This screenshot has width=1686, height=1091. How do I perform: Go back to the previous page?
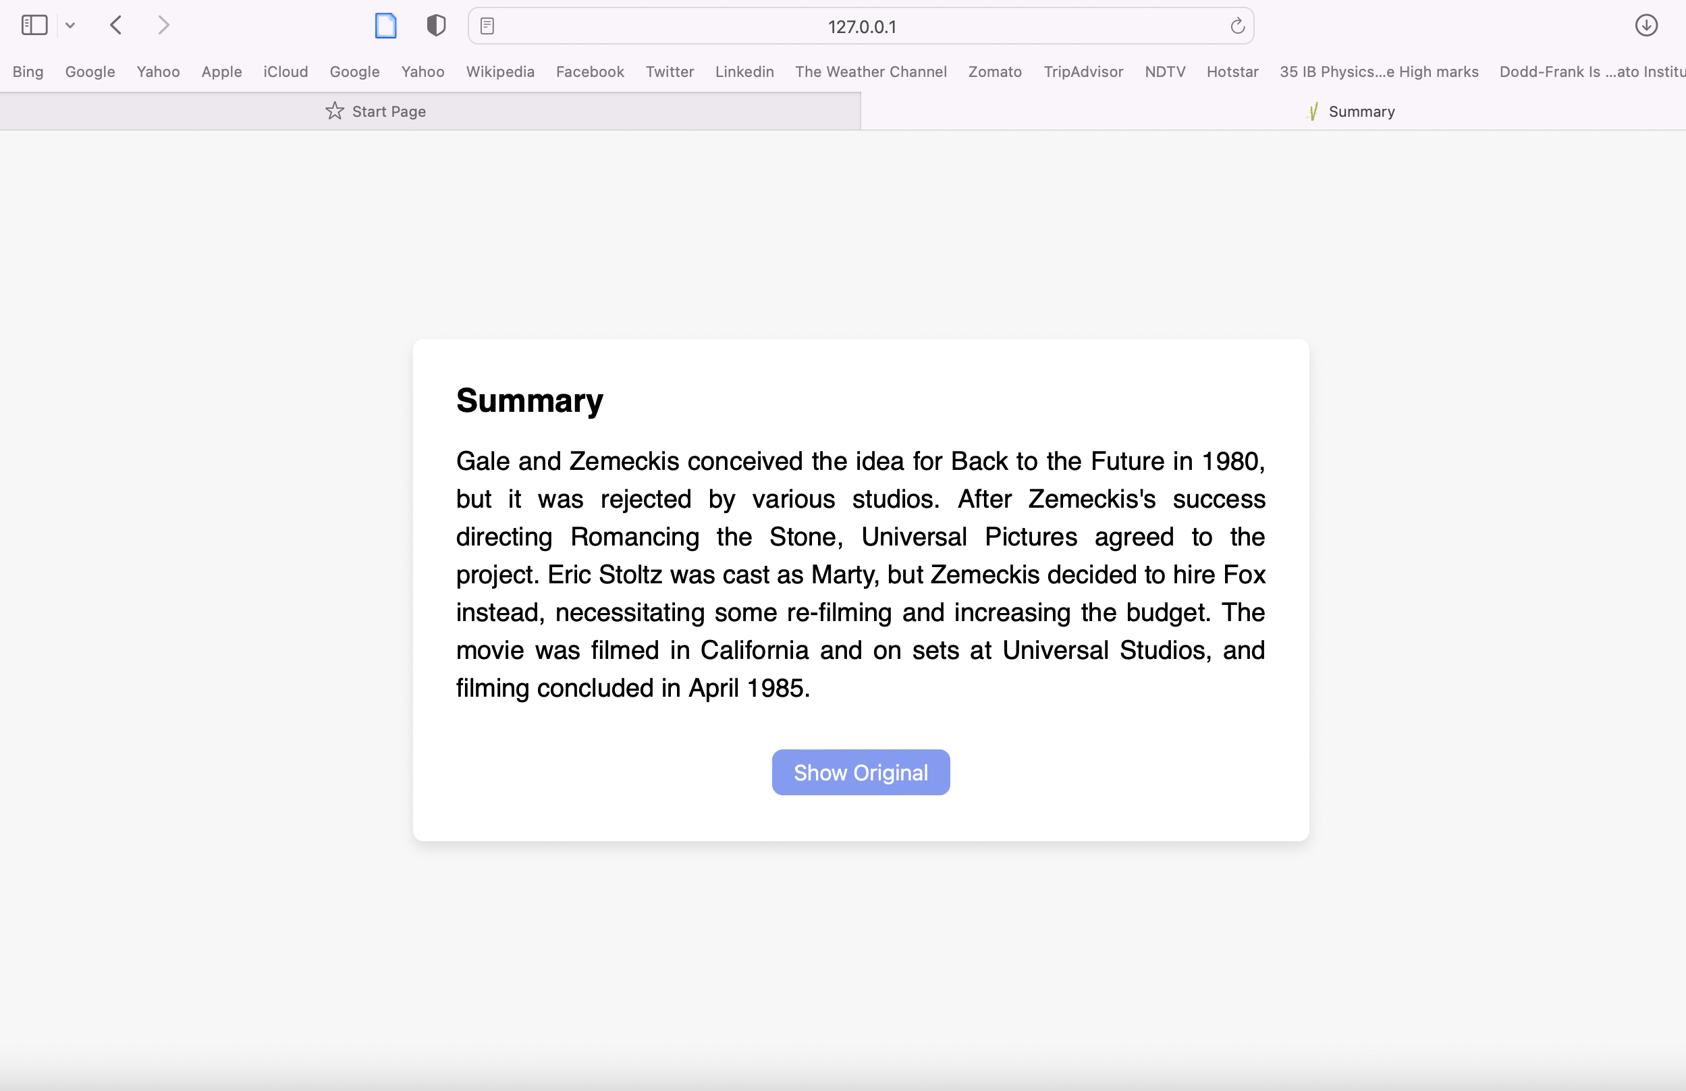click(x=117, y=26)
